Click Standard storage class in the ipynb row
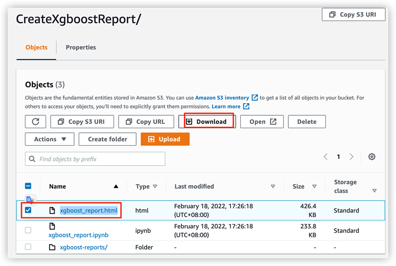 [x=346, y=231]
